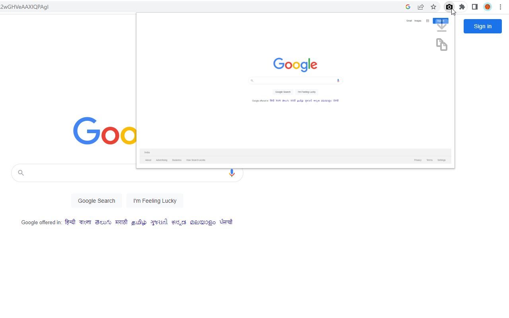The image size is (509, 318).
Task: Copy the screenshot using the copy icon
Action: tap(441, 44)
